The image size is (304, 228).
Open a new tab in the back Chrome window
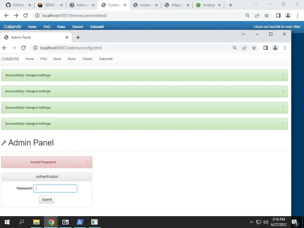tap(230, 5)
